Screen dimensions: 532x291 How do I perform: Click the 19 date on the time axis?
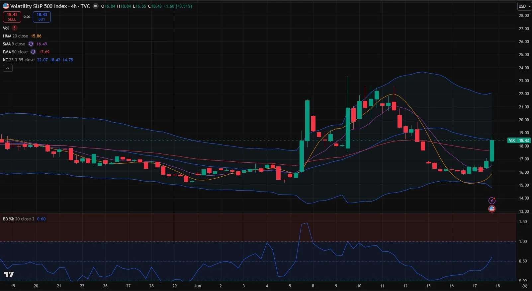point(13,286)
